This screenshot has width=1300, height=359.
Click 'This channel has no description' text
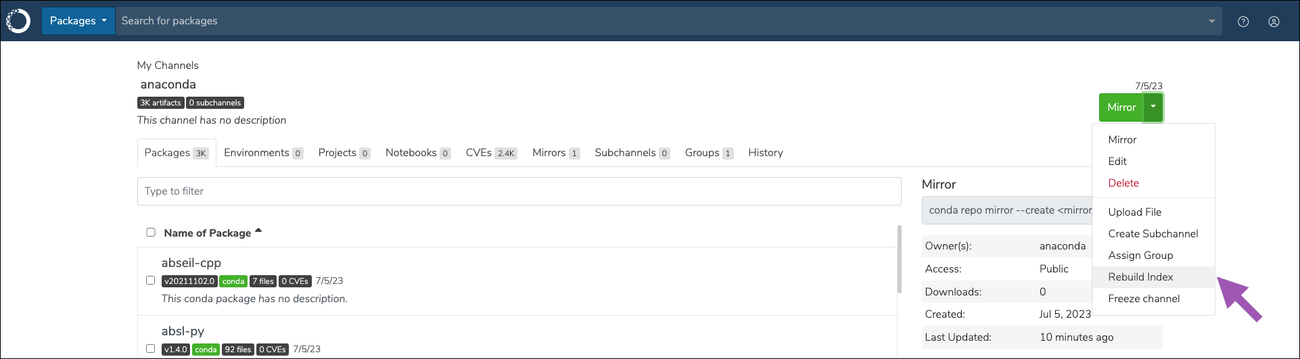coord(212,120)
